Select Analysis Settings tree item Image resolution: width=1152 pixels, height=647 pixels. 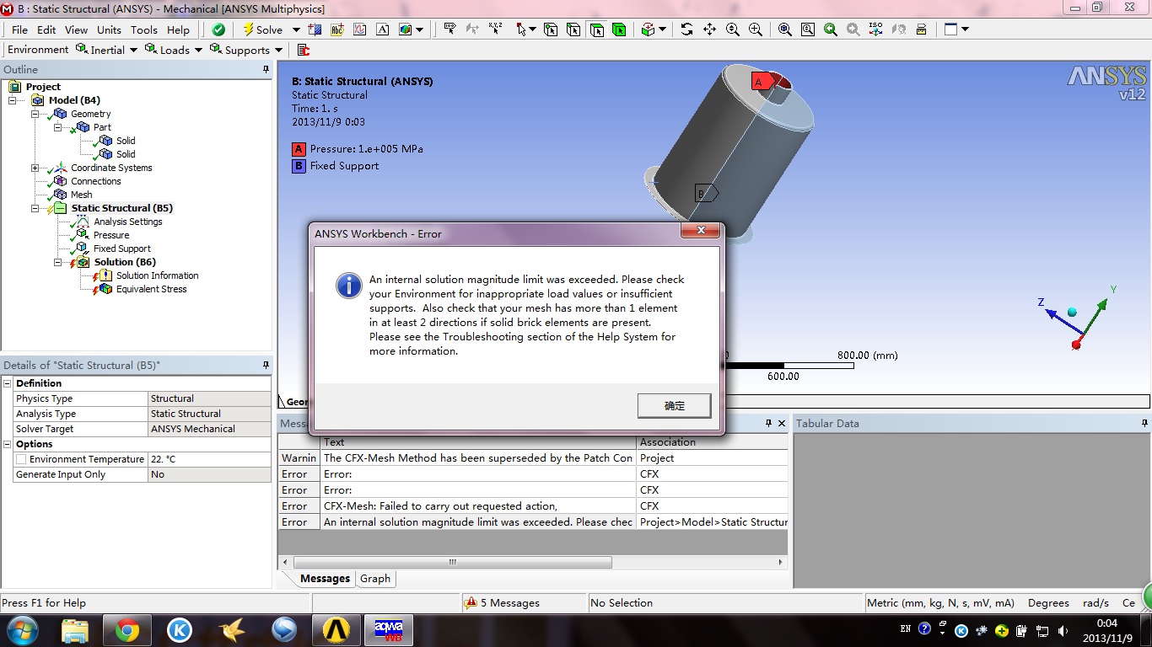tap(127, 222)
